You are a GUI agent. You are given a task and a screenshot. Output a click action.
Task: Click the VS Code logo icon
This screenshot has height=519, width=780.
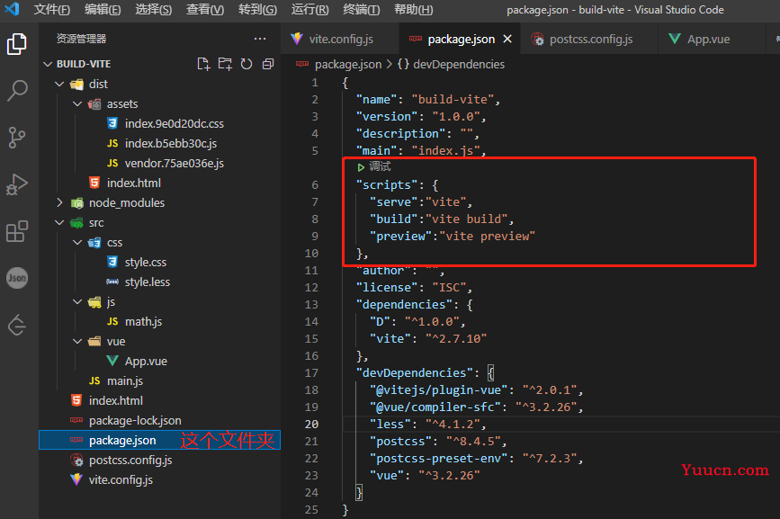click(x=12, y=9)
